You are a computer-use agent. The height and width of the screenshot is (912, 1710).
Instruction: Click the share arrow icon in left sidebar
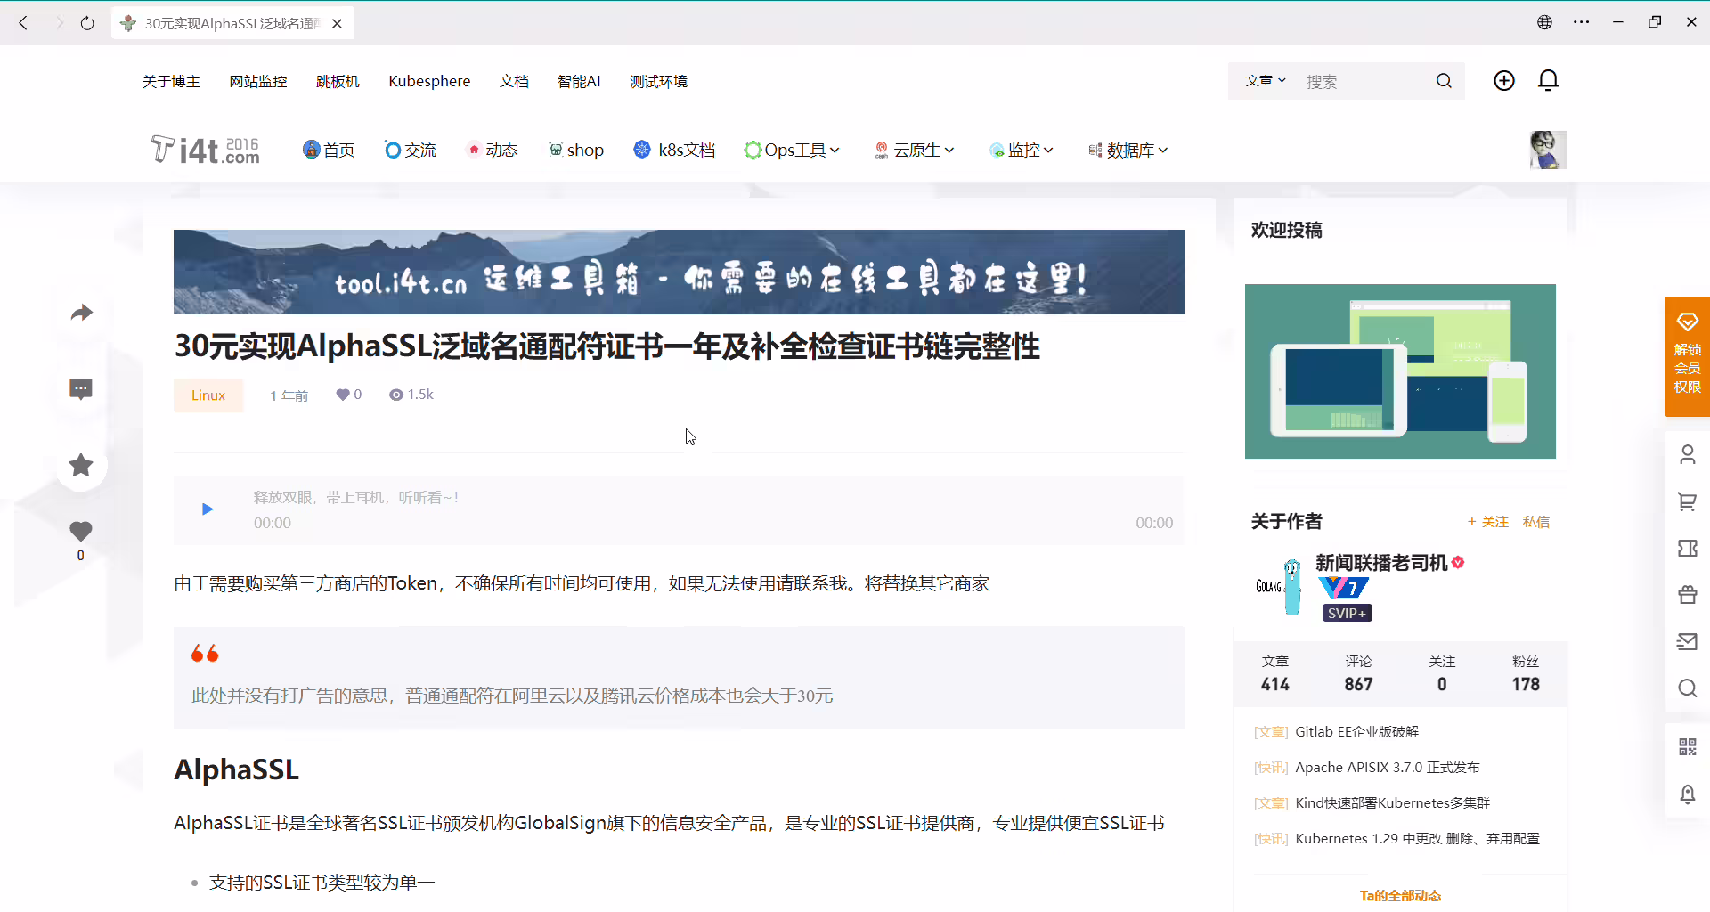click(x=81, y=313)
